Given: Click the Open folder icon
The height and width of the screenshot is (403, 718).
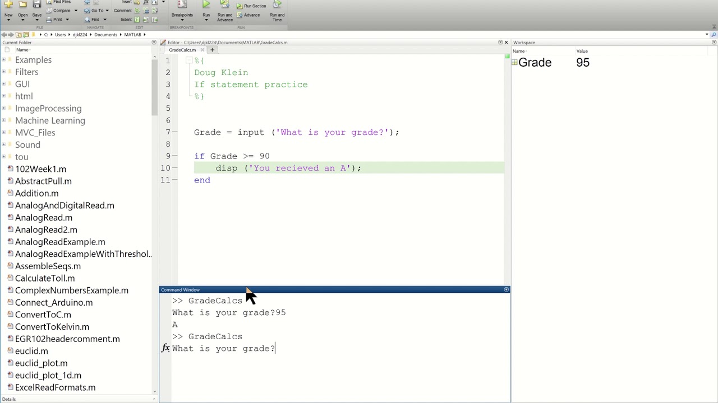Looking at the screenshot, I should click(22, 4).
